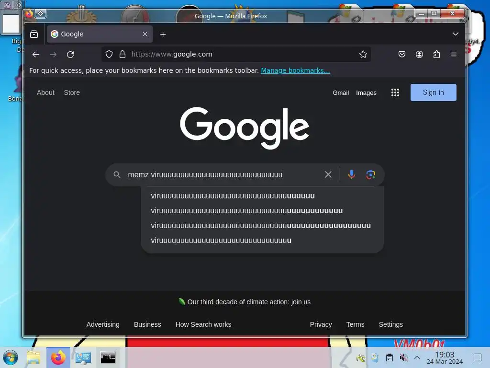This screenshot has width=490, height=368.
Task: Bookmark this page with the star
Action: pos(363,54)
